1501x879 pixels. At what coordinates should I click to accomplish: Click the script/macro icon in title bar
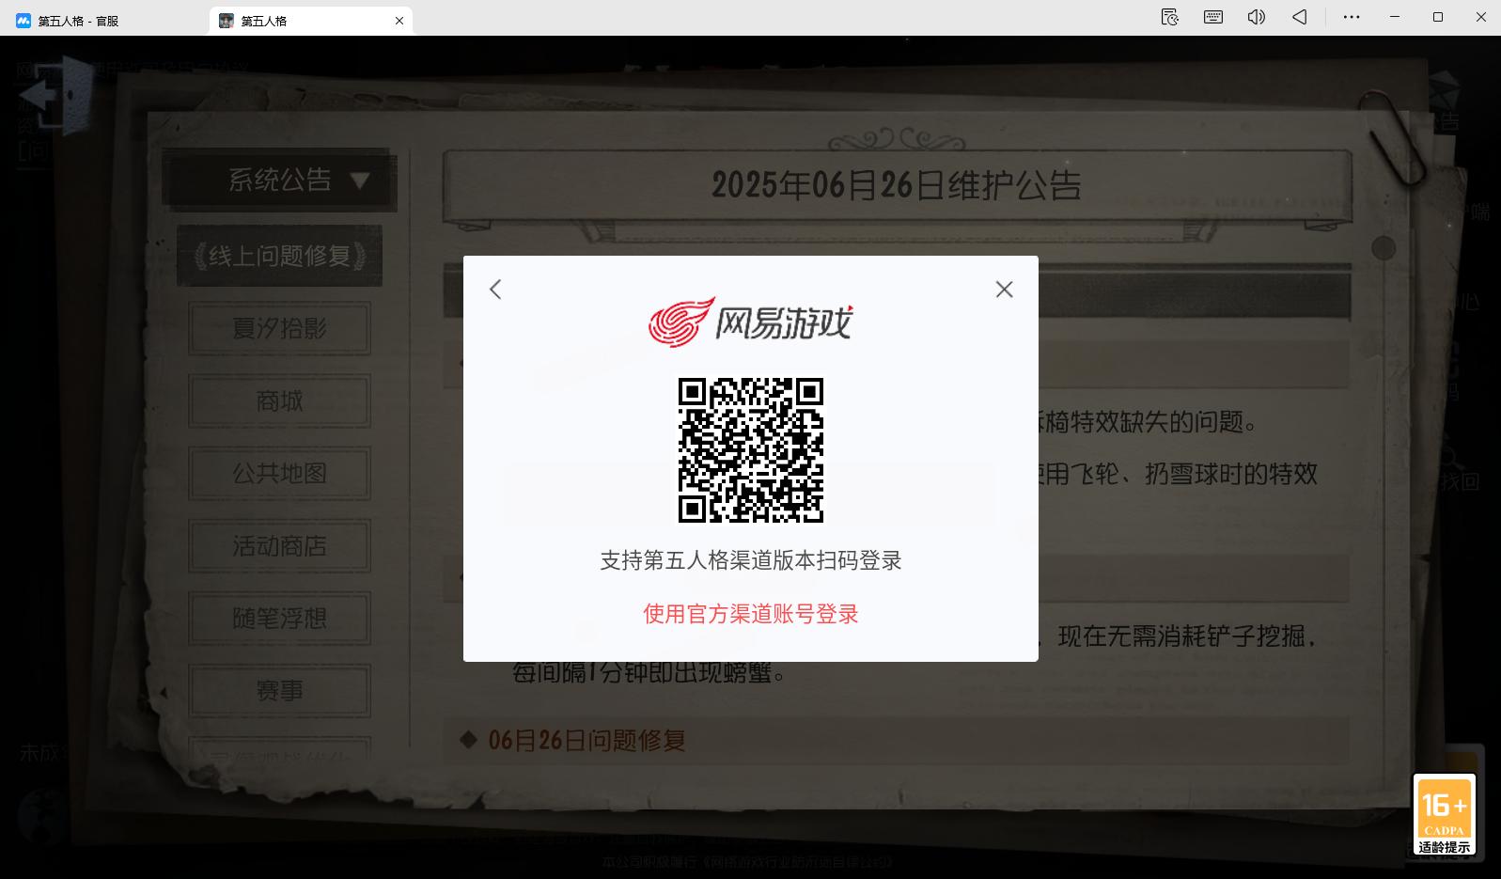1169,17
